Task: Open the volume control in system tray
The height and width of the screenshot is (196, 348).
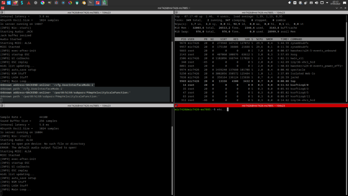Action: tap(317, 3)
